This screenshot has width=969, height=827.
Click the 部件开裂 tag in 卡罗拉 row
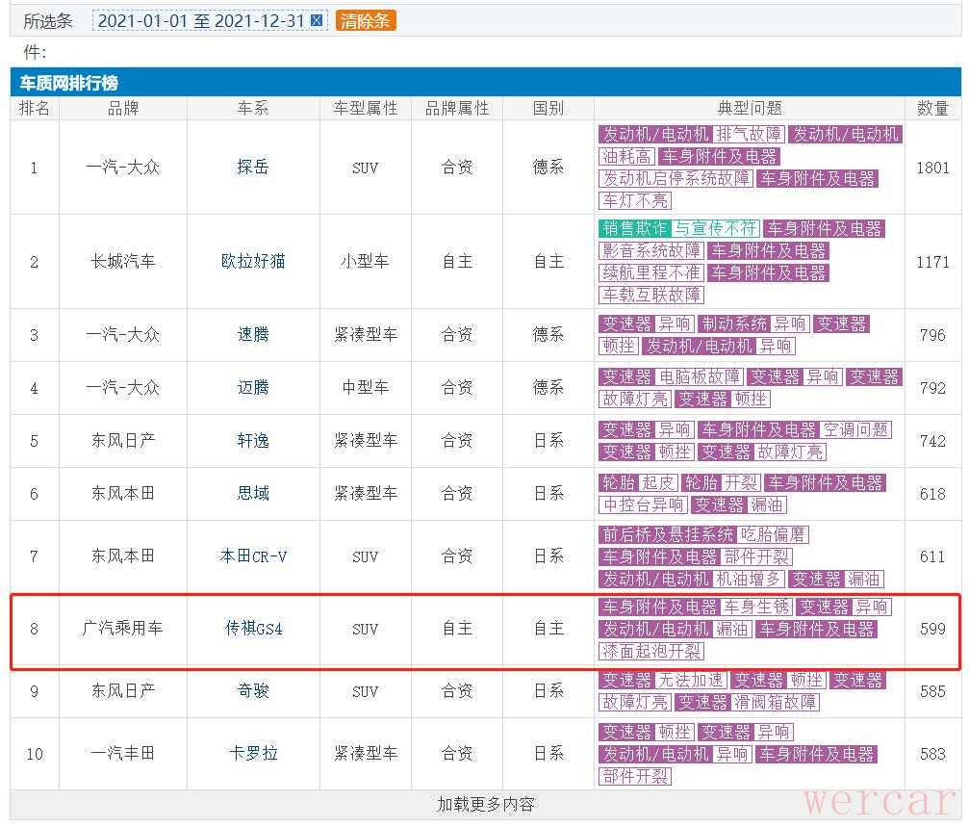(x=635, y=776)
